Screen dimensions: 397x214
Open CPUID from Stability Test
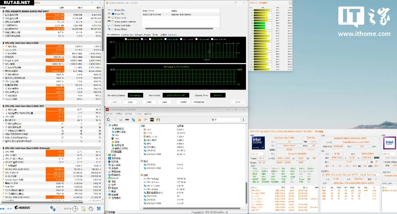pyautogui.click(x=184, y=102)
